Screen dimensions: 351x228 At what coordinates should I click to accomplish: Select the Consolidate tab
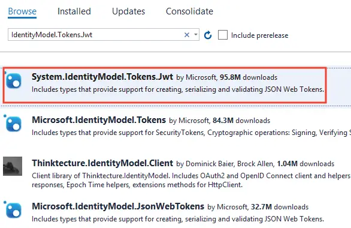[x=189, y=11]
